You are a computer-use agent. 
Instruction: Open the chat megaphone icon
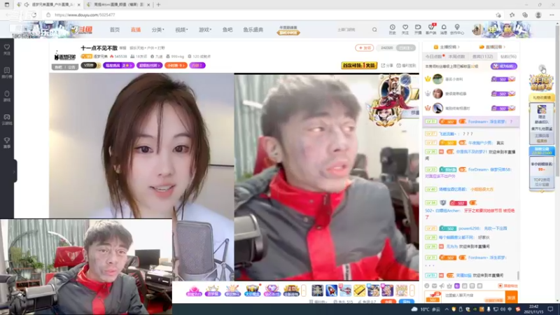click(x=442, y=286)
